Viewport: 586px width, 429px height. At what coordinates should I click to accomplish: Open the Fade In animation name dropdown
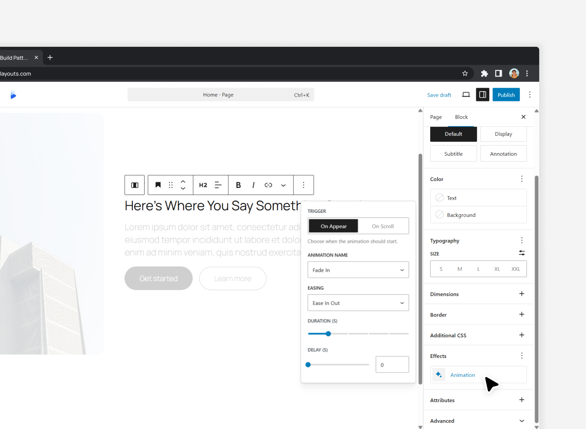point(358,270)
